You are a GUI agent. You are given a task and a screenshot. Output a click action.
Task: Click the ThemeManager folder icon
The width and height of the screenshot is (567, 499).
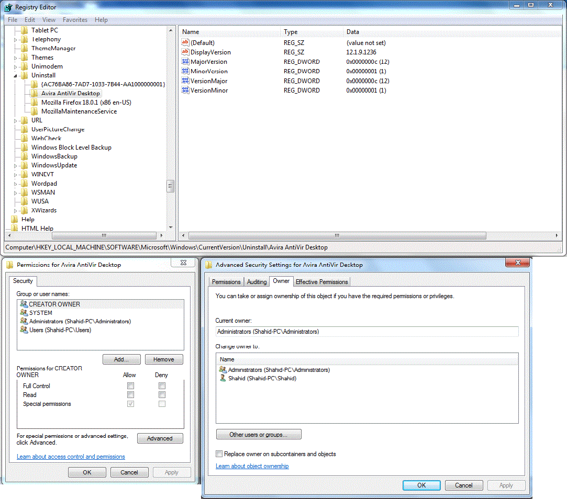25,48
